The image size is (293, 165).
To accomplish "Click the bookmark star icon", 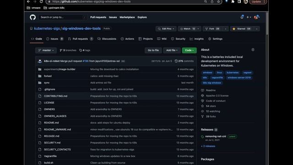I will (218, 1).
